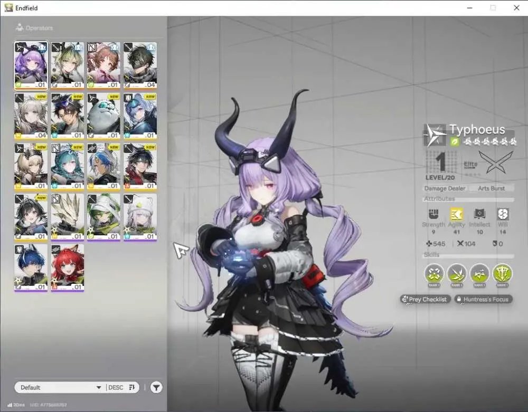
Task: Select the red-haired operator card
Action: pos(68,267)
